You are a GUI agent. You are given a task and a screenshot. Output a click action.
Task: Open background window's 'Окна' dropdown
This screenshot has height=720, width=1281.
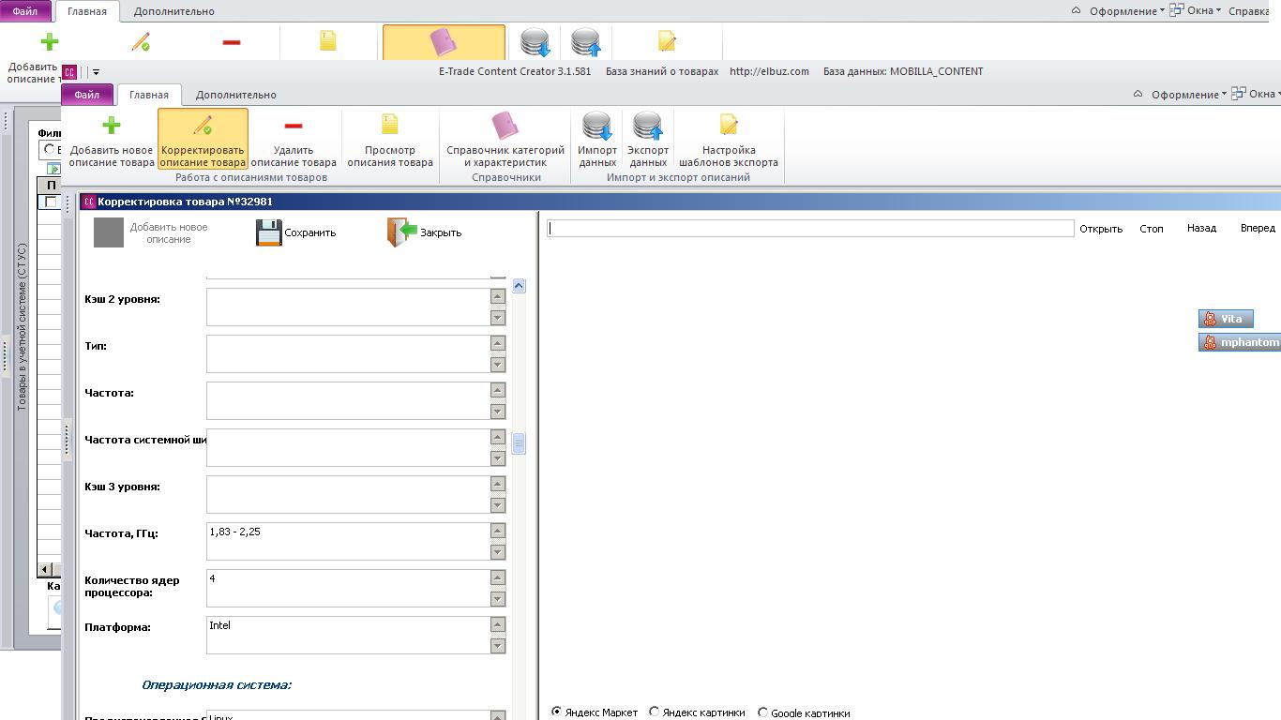[1195, 11]
